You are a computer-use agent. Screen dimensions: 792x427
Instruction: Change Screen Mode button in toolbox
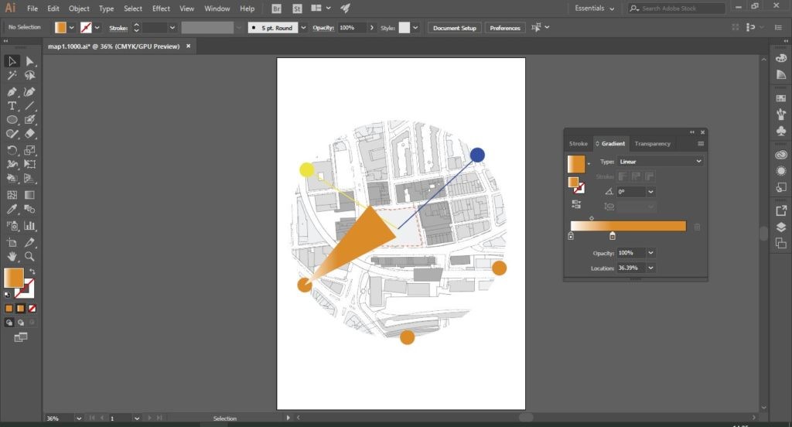pos(21,337)
